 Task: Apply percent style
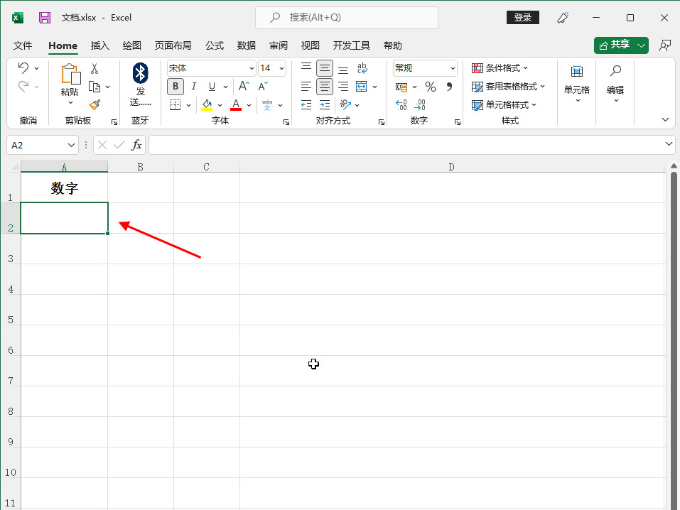(431, 87)
